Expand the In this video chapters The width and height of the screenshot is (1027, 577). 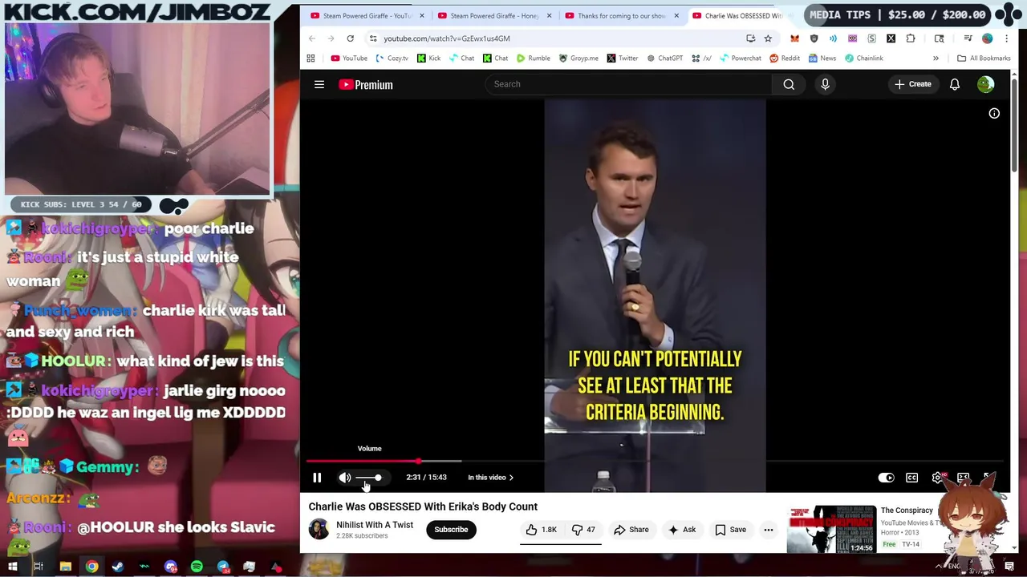pos(490,478)
